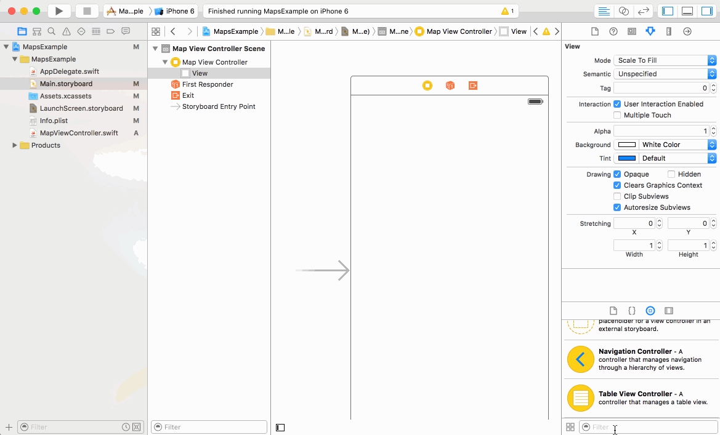720x435 pixels.
Task: Toggle the navigator pane
Action: 668,11
